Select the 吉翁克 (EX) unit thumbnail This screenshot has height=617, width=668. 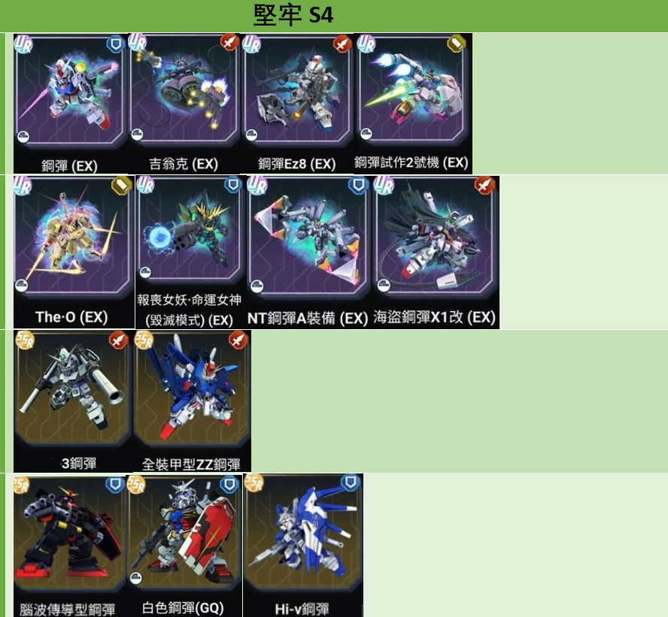(x=184, y=104)
